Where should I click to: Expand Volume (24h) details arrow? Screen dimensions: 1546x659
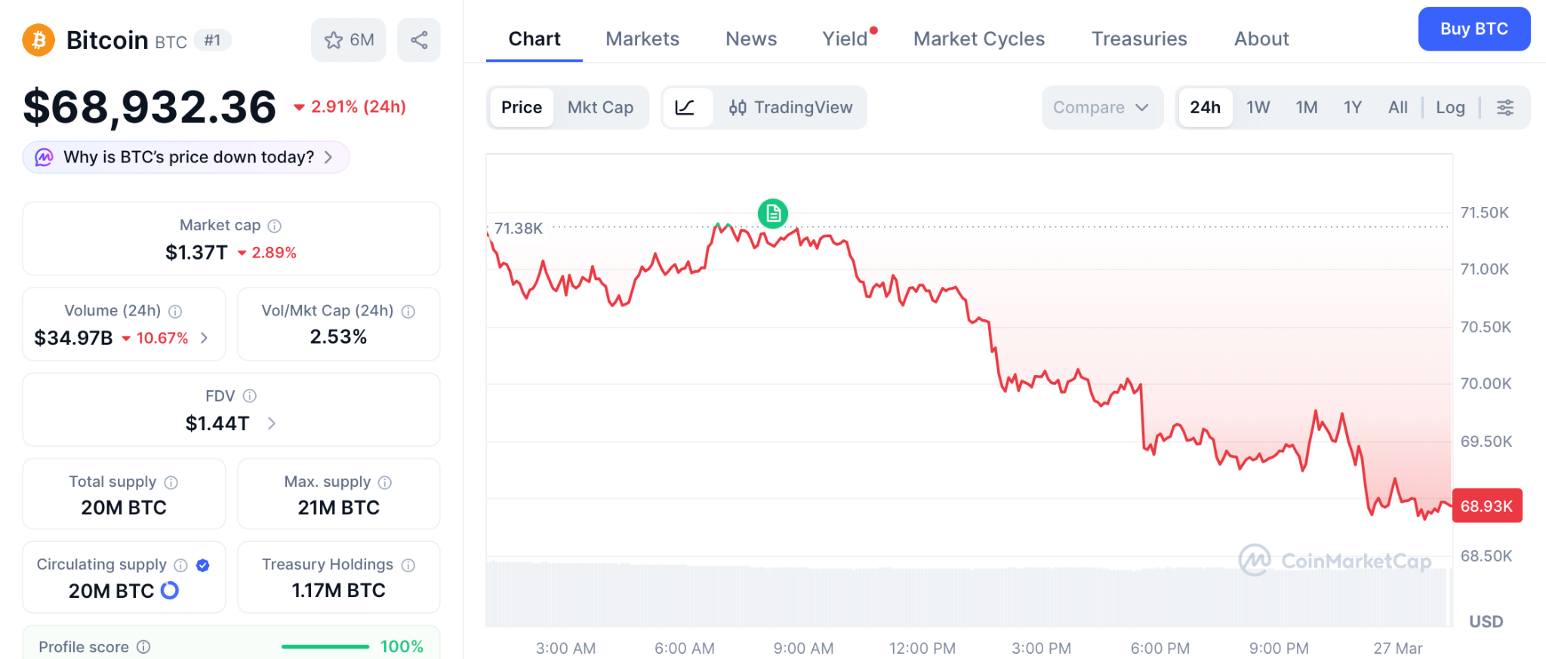point(205,338)
